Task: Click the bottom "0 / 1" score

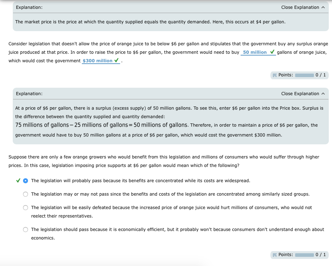Action: pos(321,255)
